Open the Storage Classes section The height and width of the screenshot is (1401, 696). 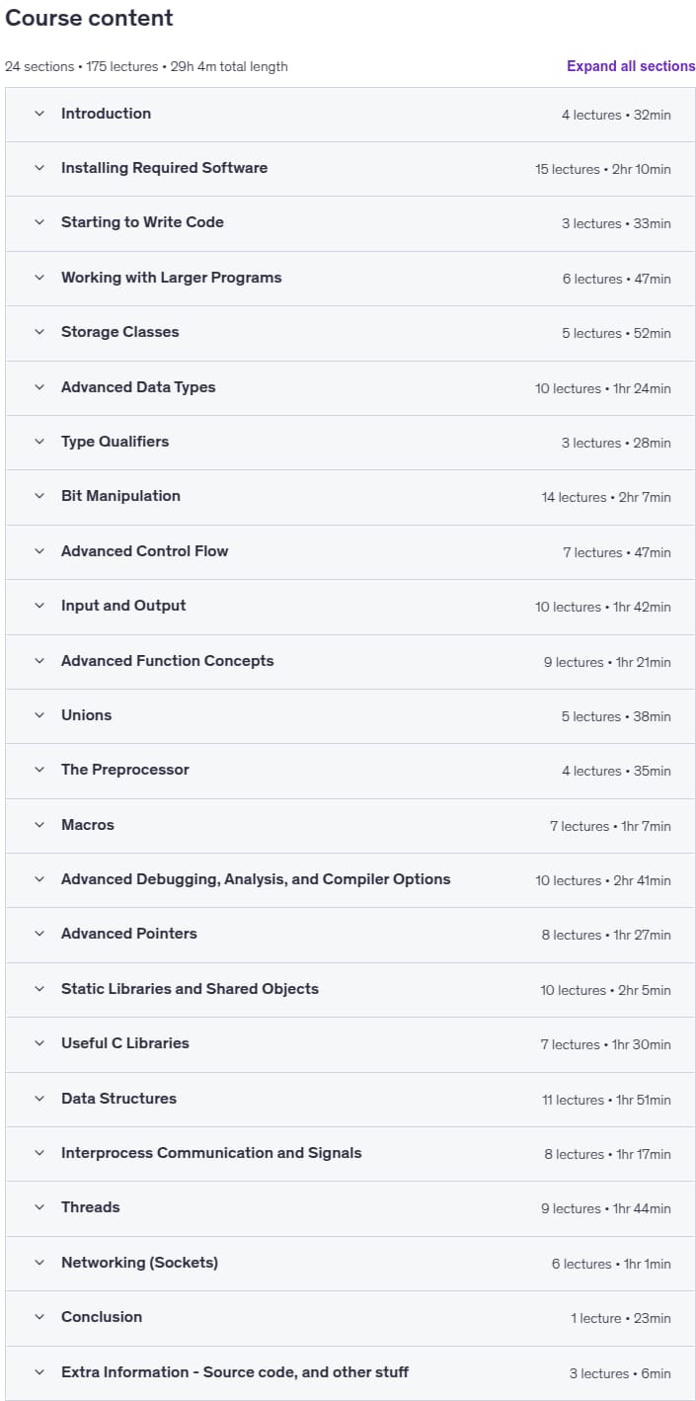click(350, 333)
